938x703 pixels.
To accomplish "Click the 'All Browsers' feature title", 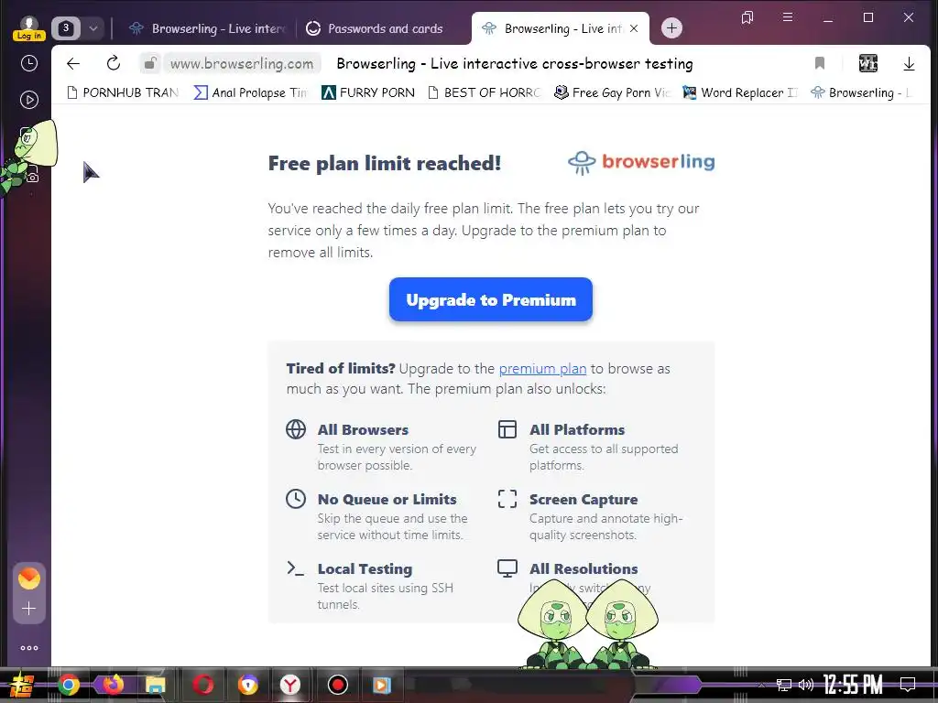I will click(363, 430).
